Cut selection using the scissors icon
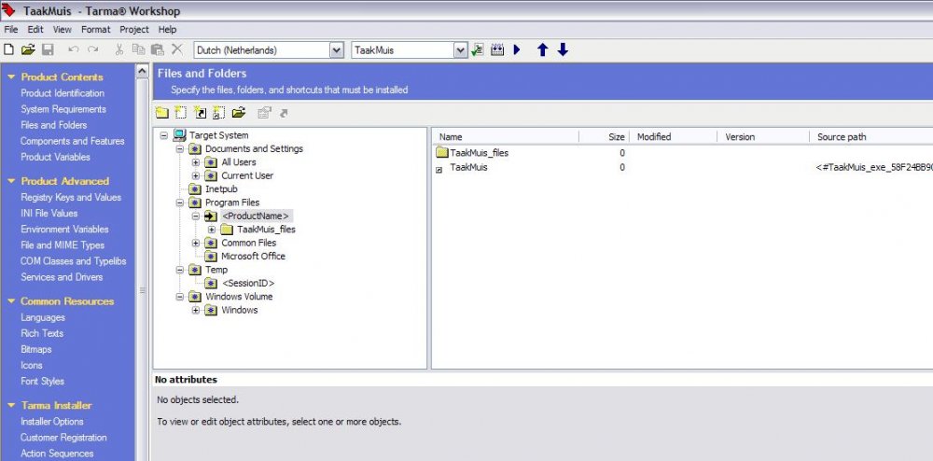Image resolution: width=933 pixels, height=461 pixels. point(119,50)
